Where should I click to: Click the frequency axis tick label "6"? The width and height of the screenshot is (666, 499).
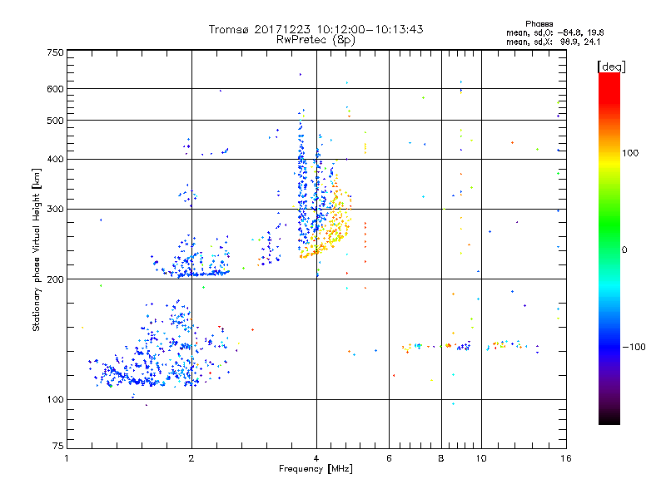coord(389,458)
